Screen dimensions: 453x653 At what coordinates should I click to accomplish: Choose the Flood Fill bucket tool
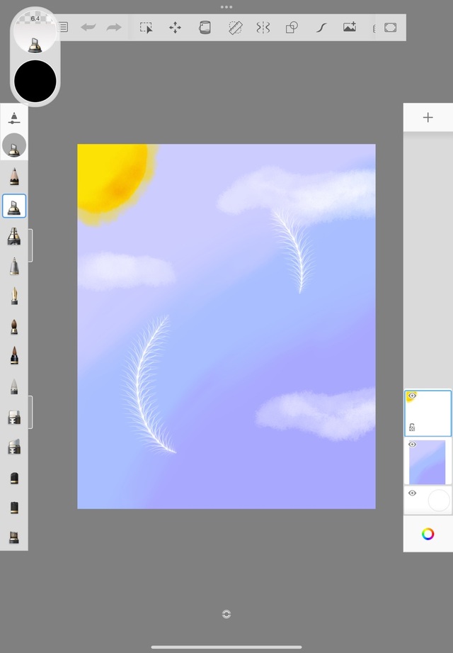205,28
